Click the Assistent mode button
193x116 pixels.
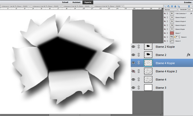click(76, 2)
